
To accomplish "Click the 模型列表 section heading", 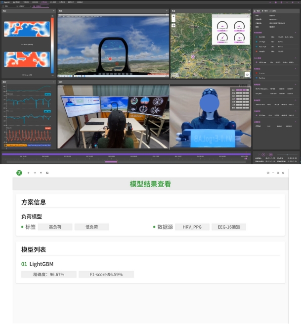I will 34,249.
